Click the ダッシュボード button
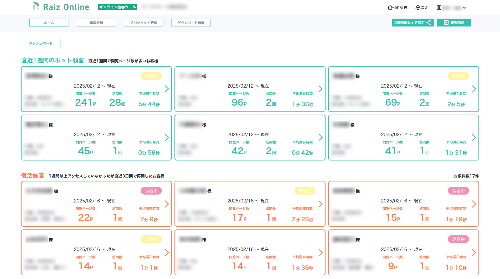The image size is (500, 279). (40, 43)
